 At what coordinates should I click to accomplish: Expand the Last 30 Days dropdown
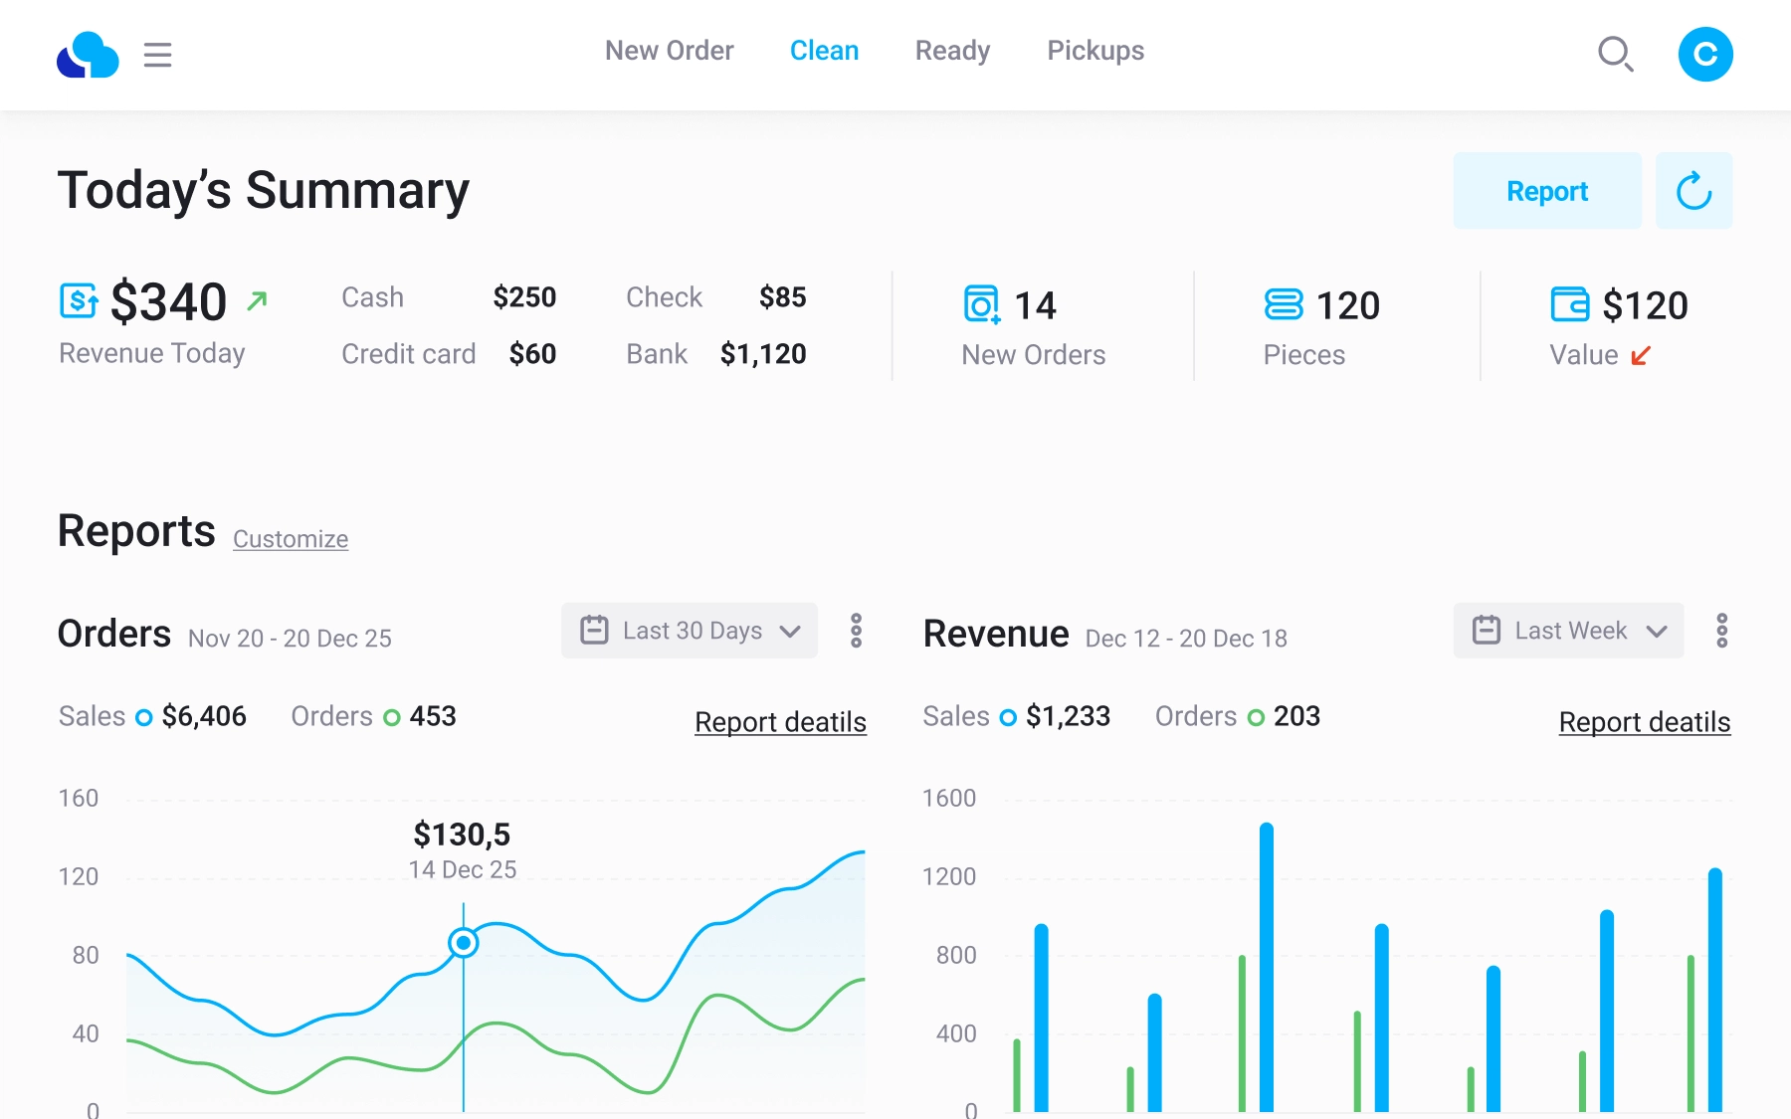pyautogui.click(x=690, y=631)
